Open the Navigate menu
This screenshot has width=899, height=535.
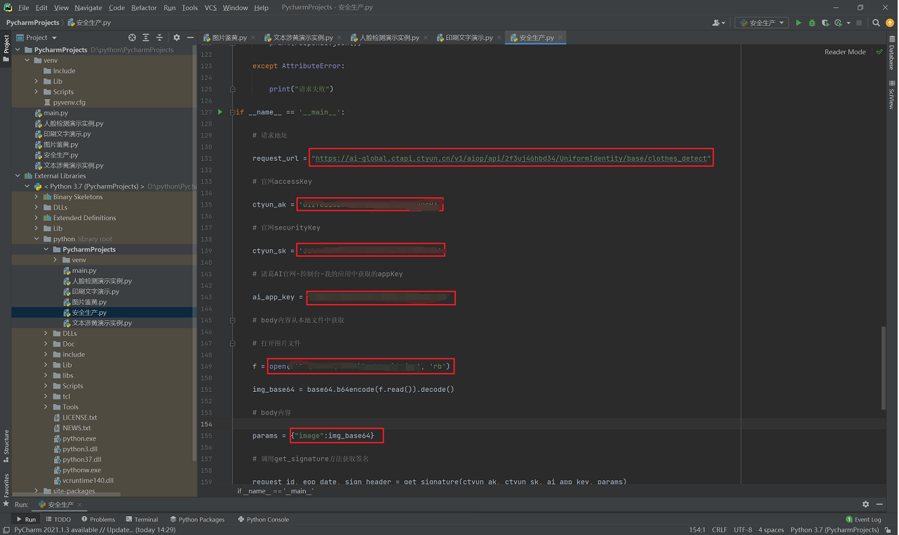tap(89, 7)
